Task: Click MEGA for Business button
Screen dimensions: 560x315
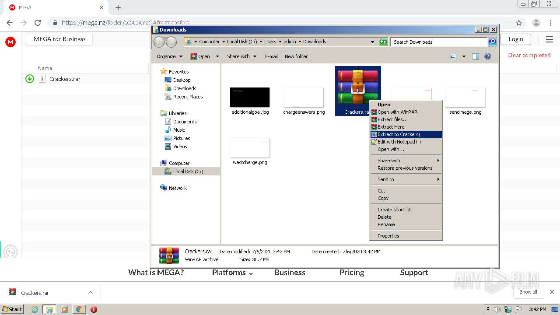Action: click(x=60, y=39)
